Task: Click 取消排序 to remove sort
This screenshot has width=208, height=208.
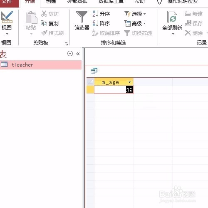Action: coord(106,33)
